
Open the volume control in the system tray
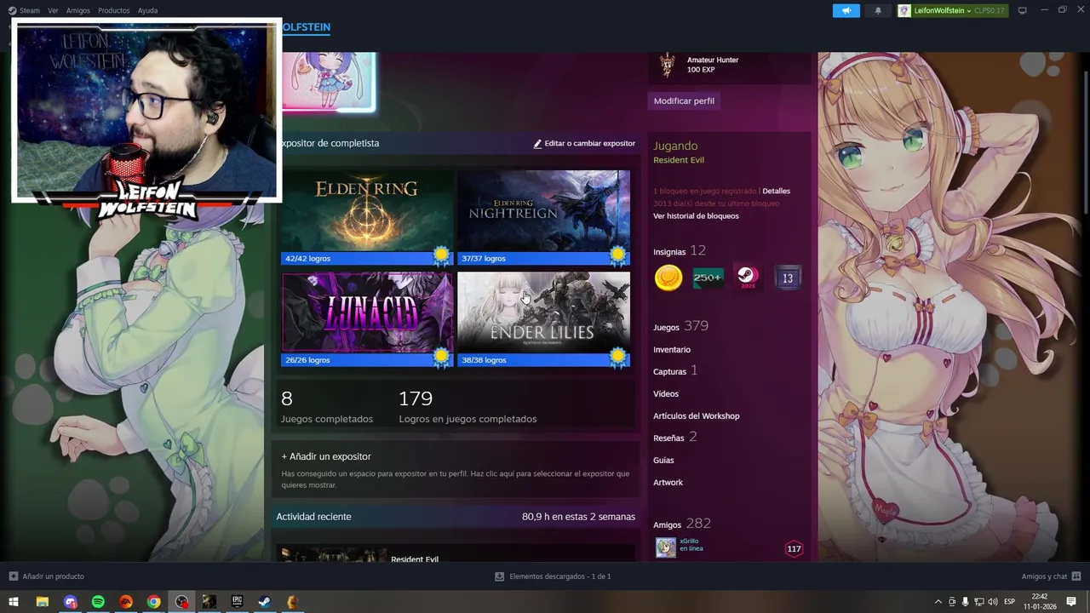click(x=993, y=602)
